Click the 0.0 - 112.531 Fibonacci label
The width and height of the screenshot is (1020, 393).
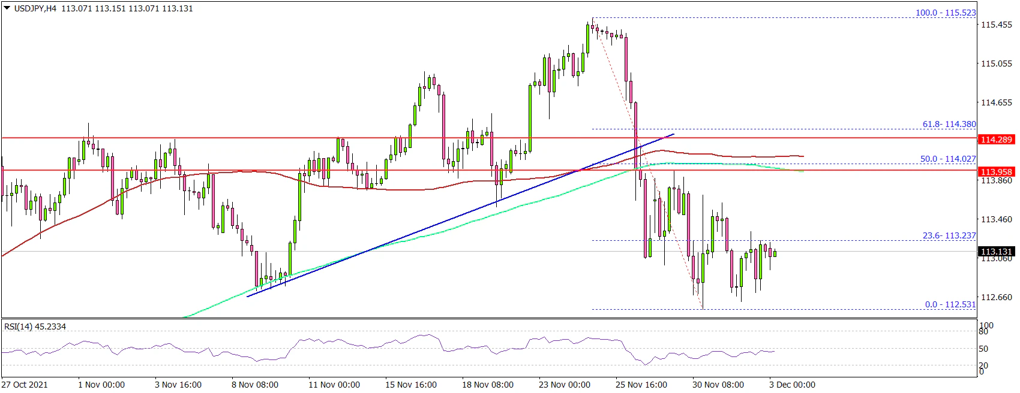tap(950, 304)
